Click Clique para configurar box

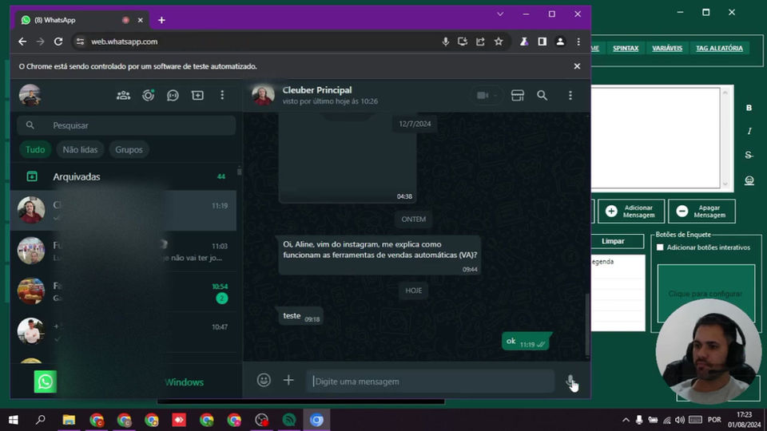705,293
